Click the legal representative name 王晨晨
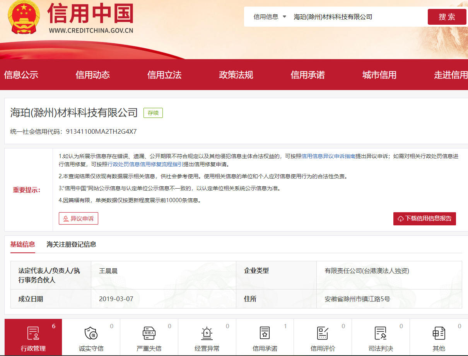 (x=108, y=271)
